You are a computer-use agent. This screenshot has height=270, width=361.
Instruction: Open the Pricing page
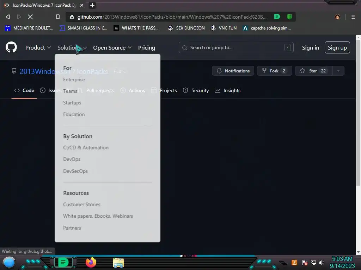click(146, 47)
